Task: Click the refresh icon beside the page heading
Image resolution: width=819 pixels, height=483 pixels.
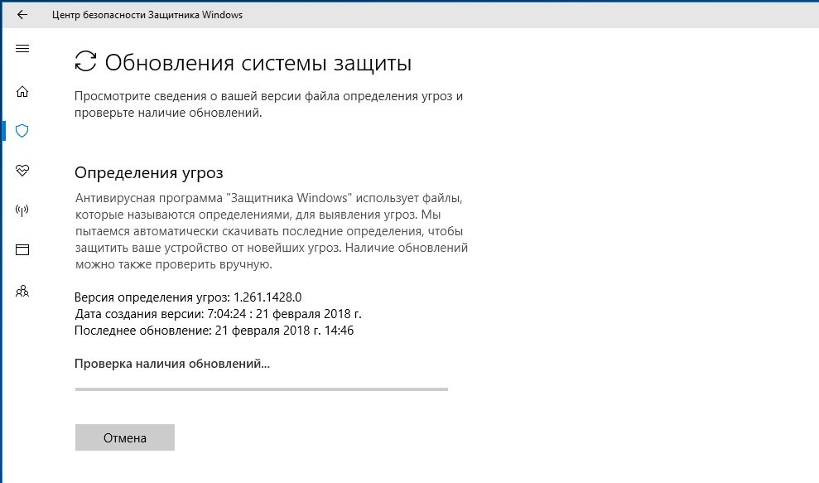Action: [x=85, y=61]
